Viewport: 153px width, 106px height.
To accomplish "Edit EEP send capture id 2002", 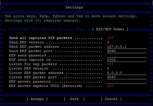I will [127, 60].
